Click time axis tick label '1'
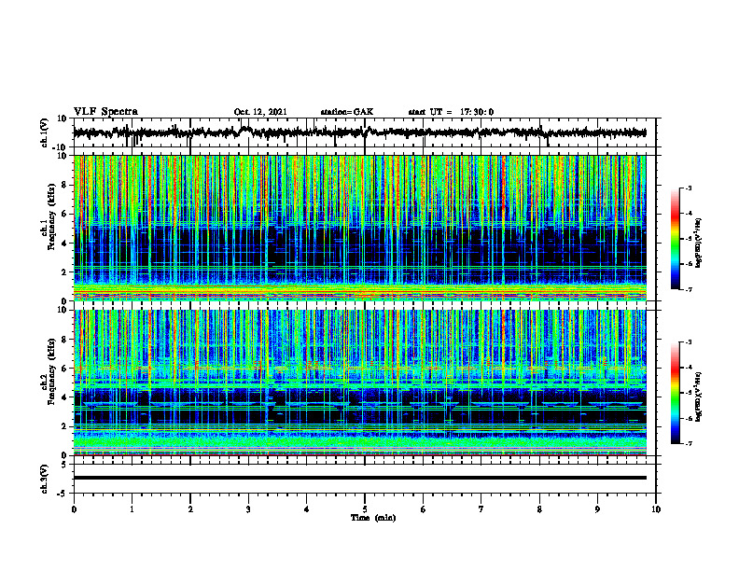The image size is (739, 571). click(132, 509)
